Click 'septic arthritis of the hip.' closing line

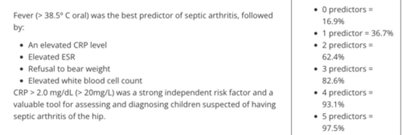pos(59,116)
